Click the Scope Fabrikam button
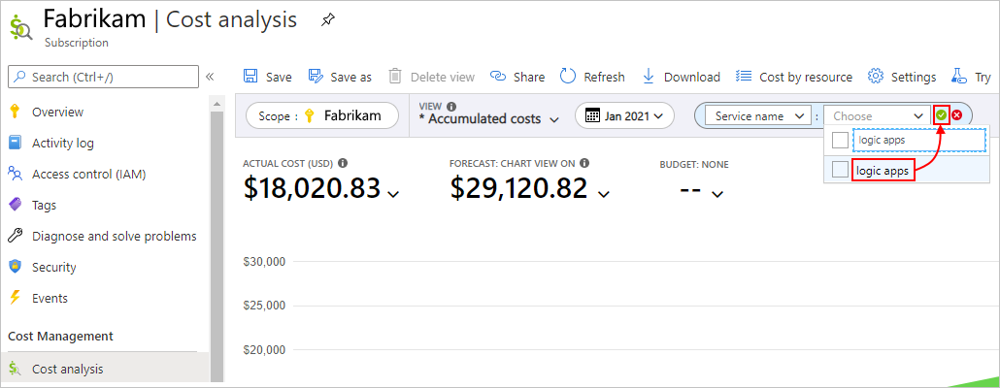This screenshot has width=1000, height=388. click(x=321, y=115)
